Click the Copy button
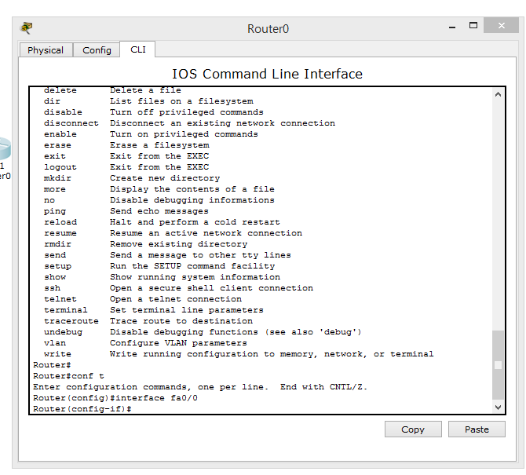This screenshot has width=526, height=475. coord(413,429)
